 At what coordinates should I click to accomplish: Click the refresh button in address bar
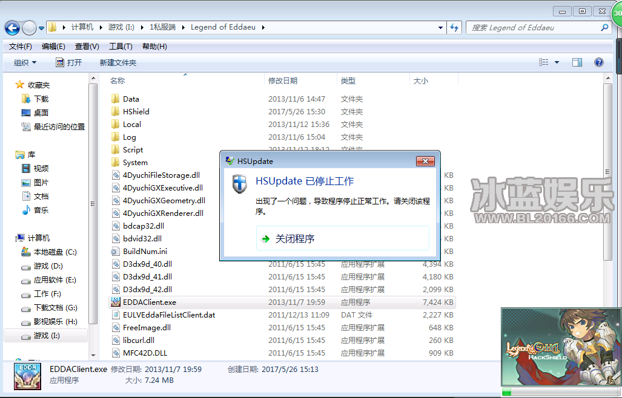point(454,27)
